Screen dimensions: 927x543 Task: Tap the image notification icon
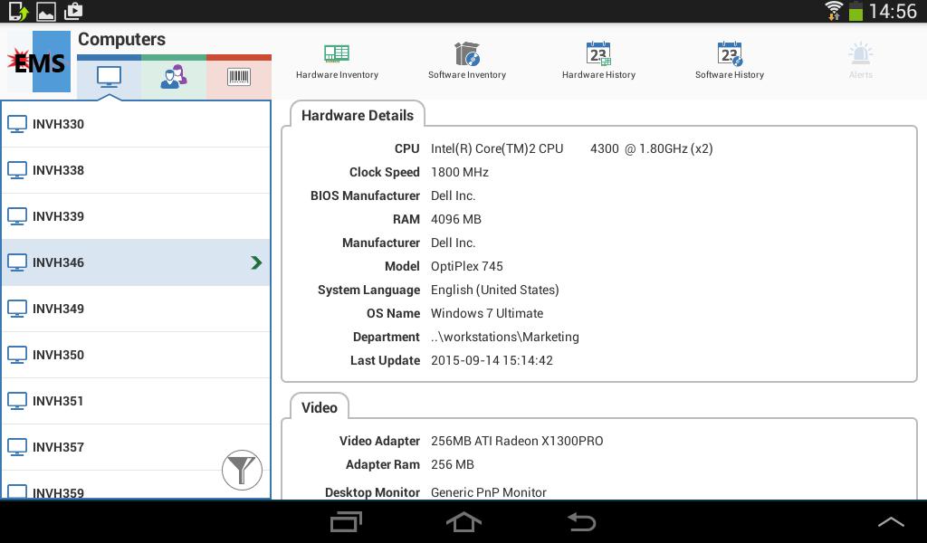tap(46, 11)
